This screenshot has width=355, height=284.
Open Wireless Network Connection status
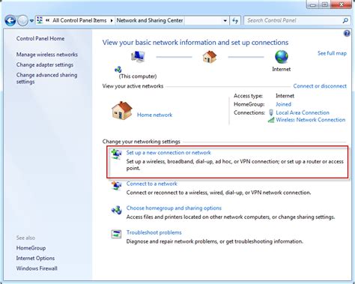(x=311, y=120)
